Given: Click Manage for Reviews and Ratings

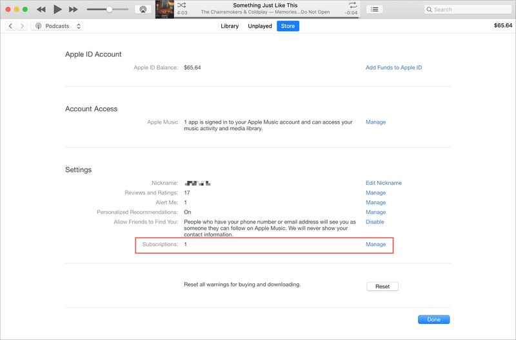Looking at the screenshot, I should coord(375,193).
